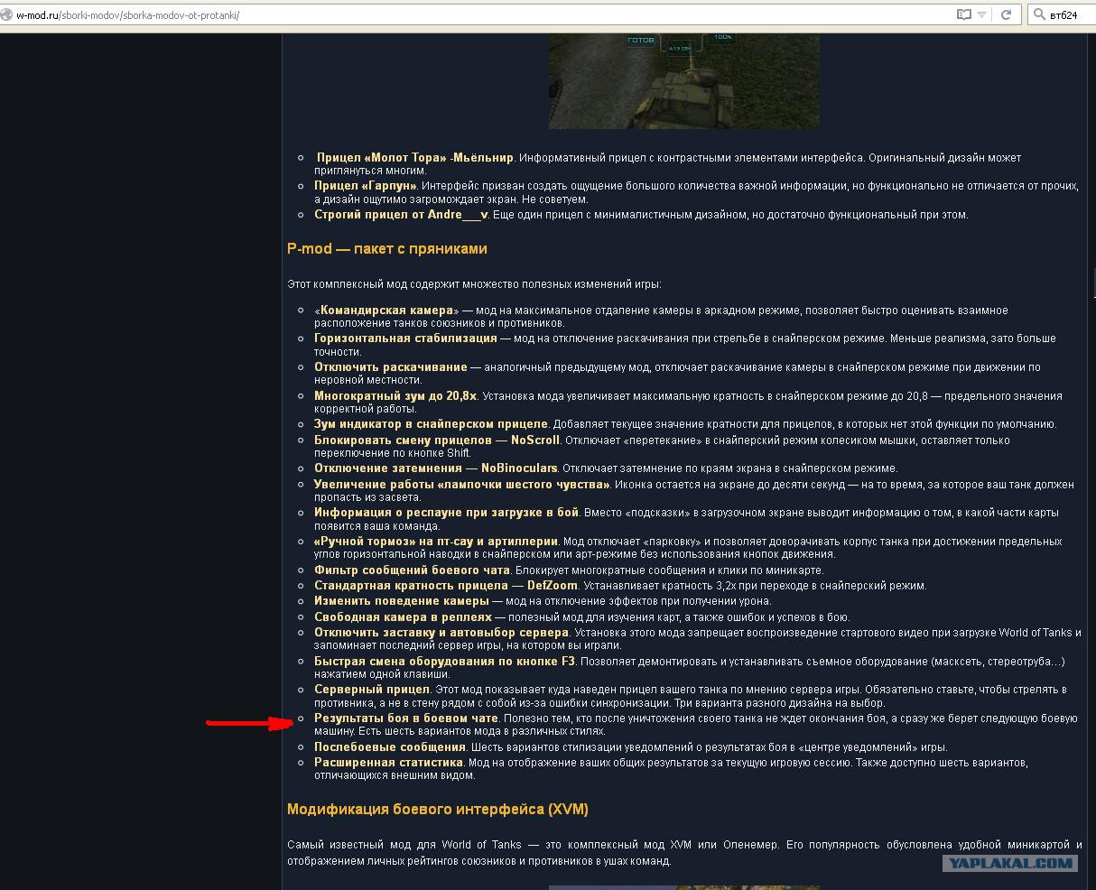Click the reader view book icon
This screenshot has height=890, width=1096.
pyautogui.click(x=964, y=14)
